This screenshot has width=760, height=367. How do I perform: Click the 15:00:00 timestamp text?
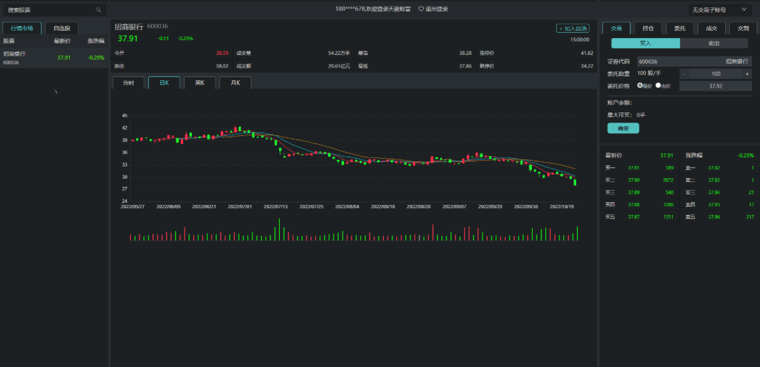click(580, 40)
